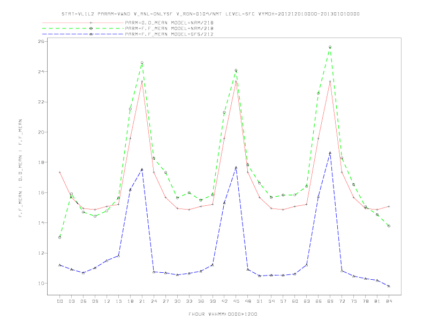Screen dimensions: 424x328
Task: Click x-axis tick label 30
Action: (177, 301)
